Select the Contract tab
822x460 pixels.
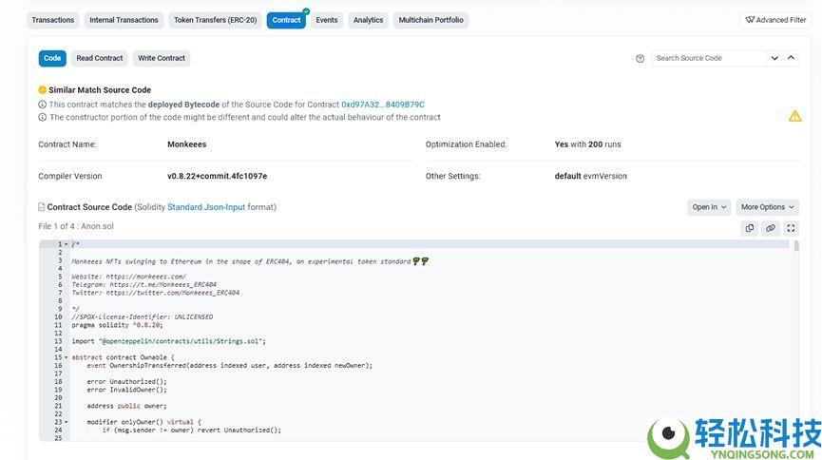tap(286, 20)
